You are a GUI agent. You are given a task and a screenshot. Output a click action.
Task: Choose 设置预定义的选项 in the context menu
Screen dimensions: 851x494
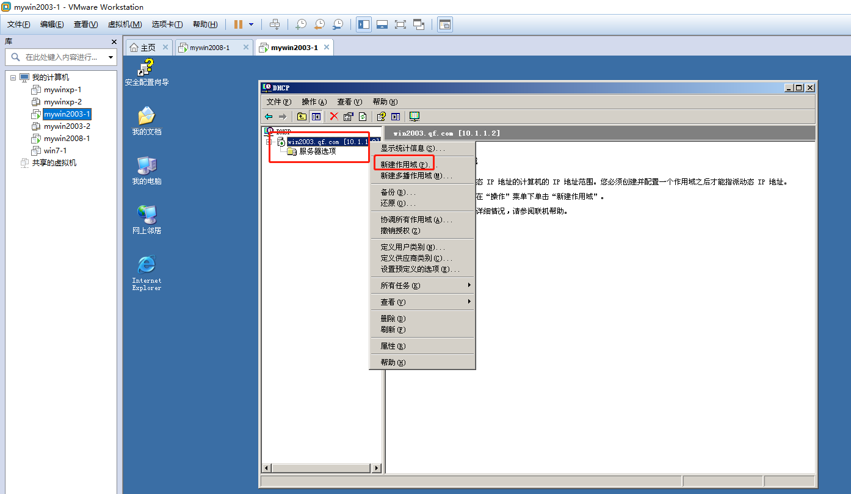pos(422,269)
